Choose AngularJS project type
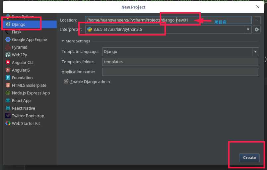 tap(30, 70)
